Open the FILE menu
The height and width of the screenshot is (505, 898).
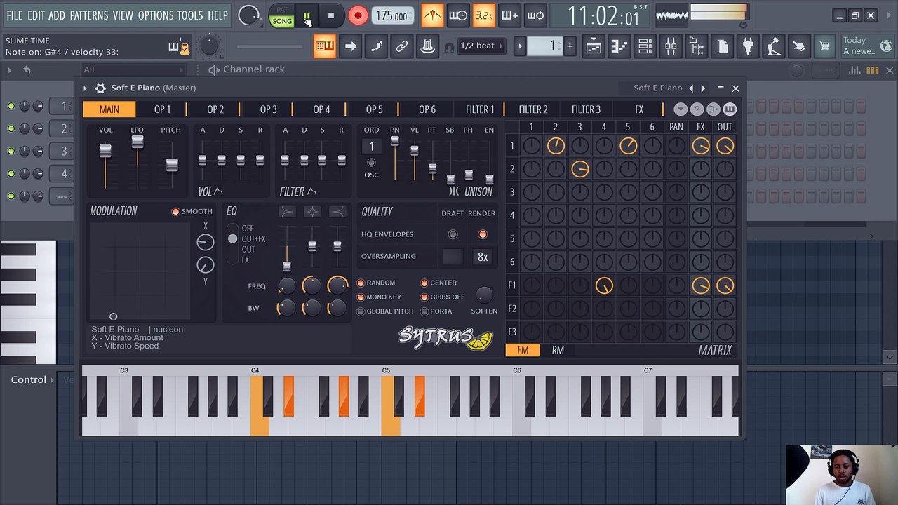click(14, 15)
